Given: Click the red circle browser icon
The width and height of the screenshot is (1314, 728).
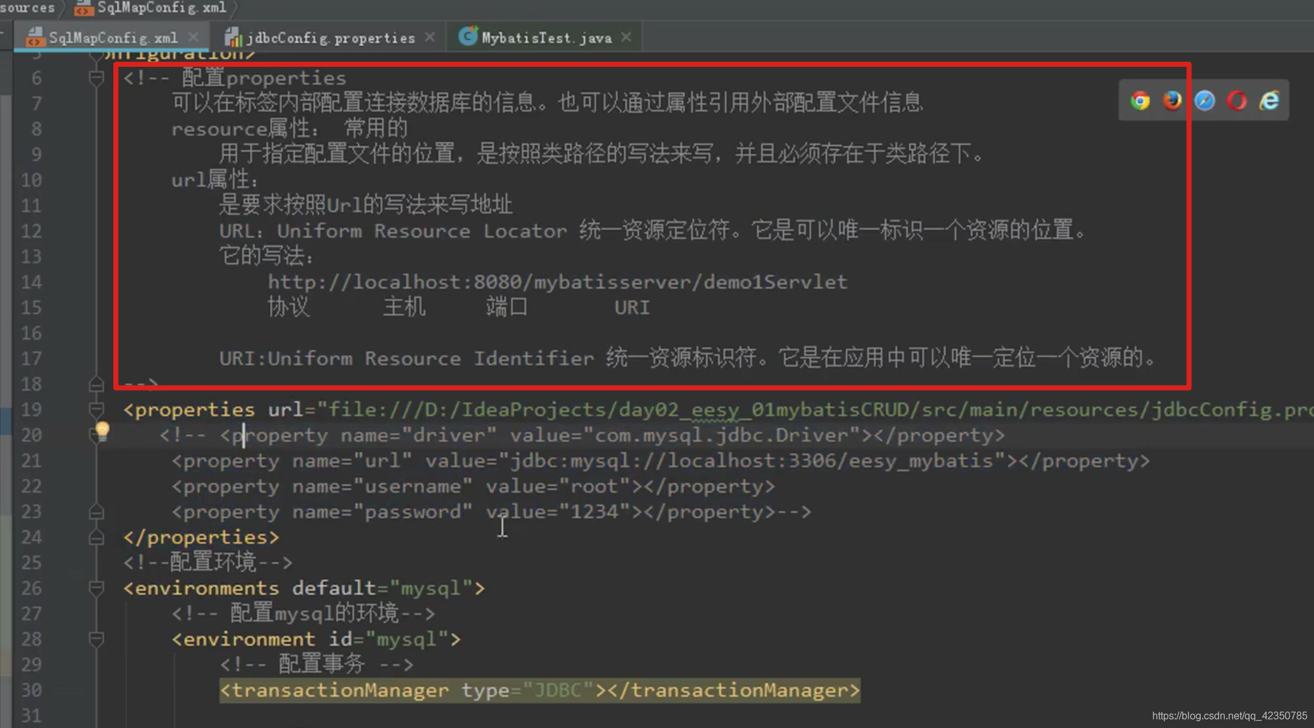Looking at the screenshot, I should [1239, 101].
